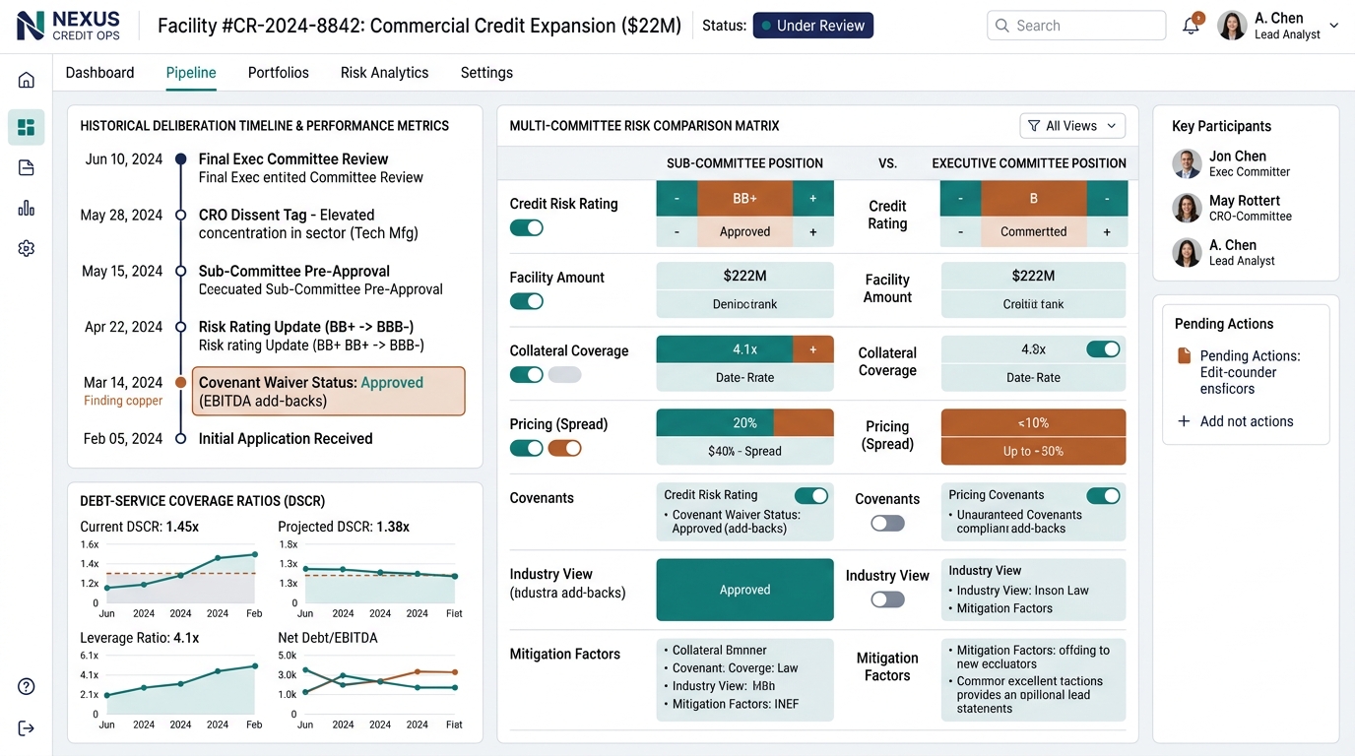Open the All Views dropdown
This screenshot has width=1355, height=756.
pos(1072,126)
